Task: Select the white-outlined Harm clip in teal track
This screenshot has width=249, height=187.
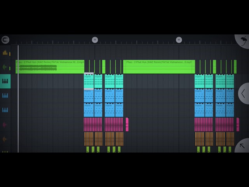Action: [89, 81]
